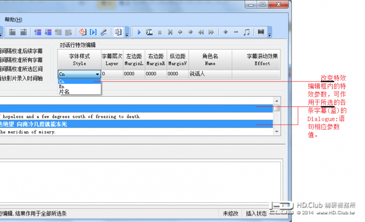This screenshot has height=222, width=365.
Task: Click the microphone recording icon
Action: coord(104,32)
